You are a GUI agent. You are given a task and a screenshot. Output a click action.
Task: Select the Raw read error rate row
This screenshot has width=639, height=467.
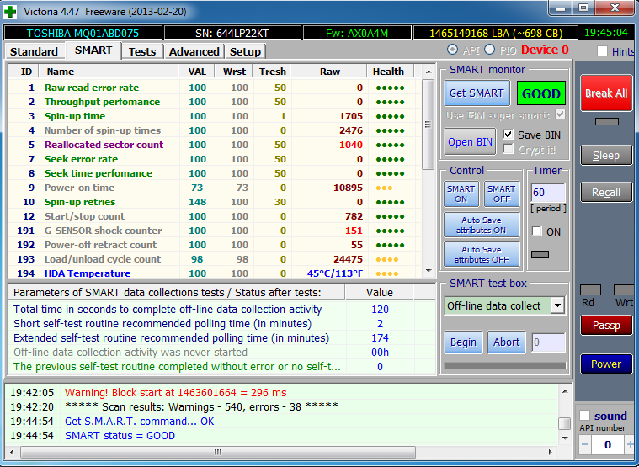(215, 88)
